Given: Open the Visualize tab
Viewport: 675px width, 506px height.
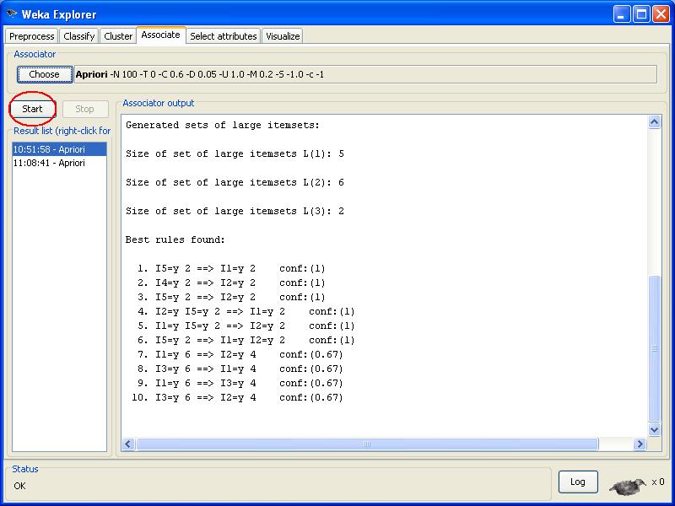Looking at the screenshot, I should pyautogui.click(x=283, y=36).
